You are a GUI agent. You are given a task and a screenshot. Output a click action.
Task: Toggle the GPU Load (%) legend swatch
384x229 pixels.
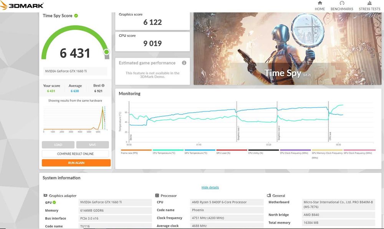(x=232, y=150)
